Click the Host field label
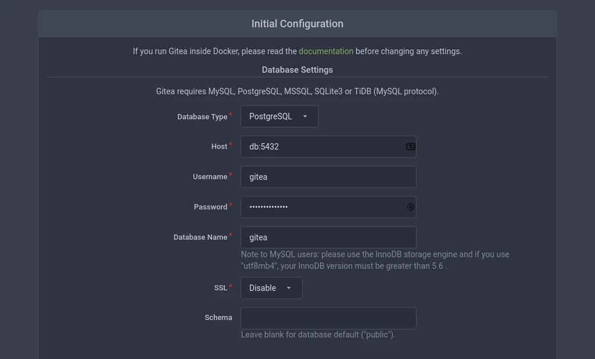Image resolution: width=595 pixels, height=359 pixels. tap(219, 146)
